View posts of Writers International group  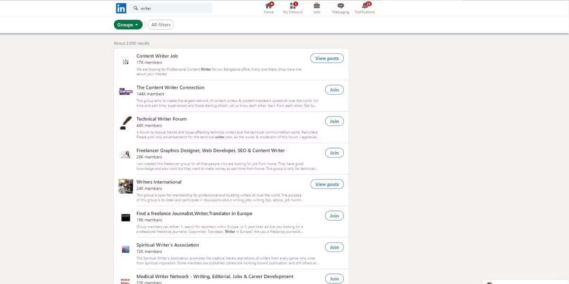[x=327, y=184]
